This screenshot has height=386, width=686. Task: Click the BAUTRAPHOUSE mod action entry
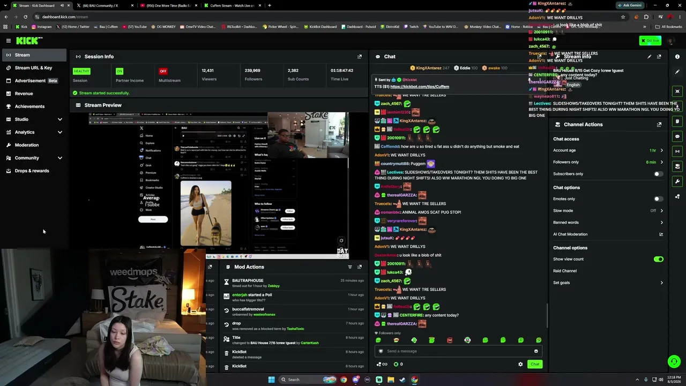pos(295,283)
